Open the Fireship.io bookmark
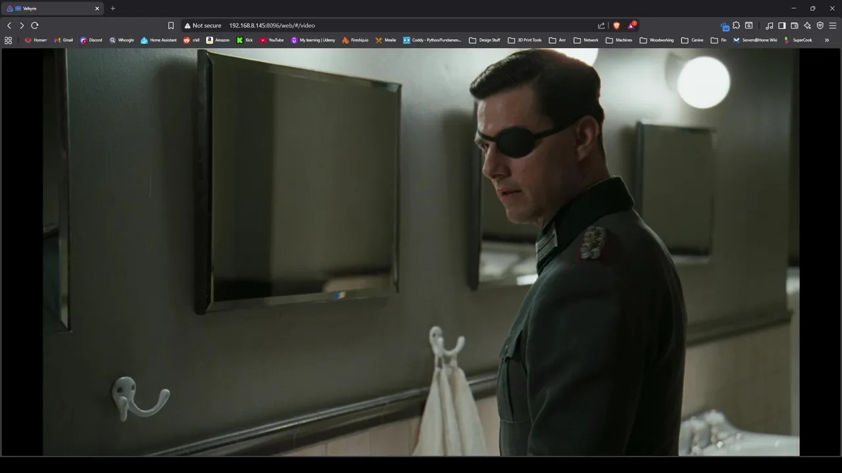This screenshot has width=842, height=473. [x=355, y=40]
